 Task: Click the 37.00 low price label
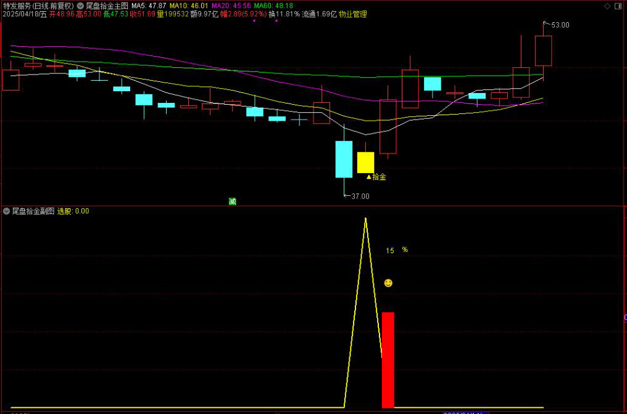[360, 197]
